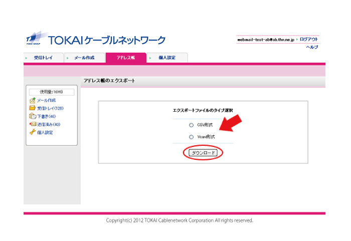Open 送信済み(40) in sidebar
Image resolution: width=351 pixels, height=241 pixels.
tap(49, 124)
